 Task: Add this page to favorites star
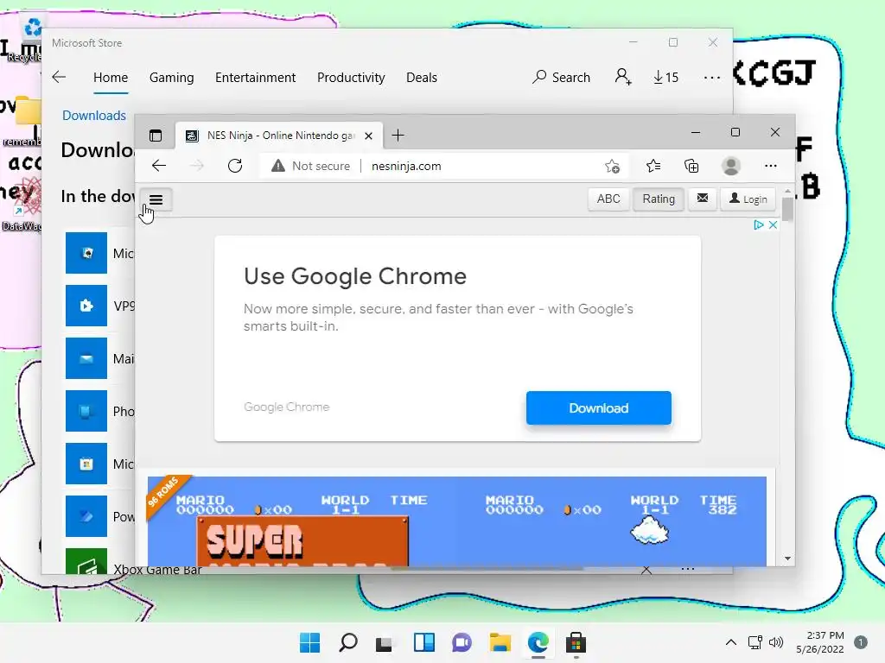coord(612,166)
